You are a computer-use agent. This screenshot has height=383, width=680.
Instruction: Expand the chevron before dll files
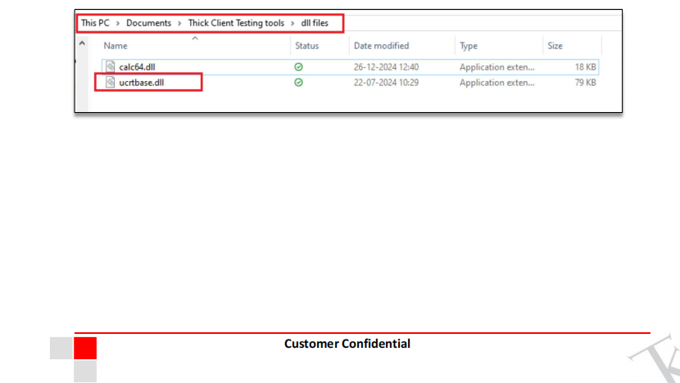pyautogui.click(x=292, y=23)
